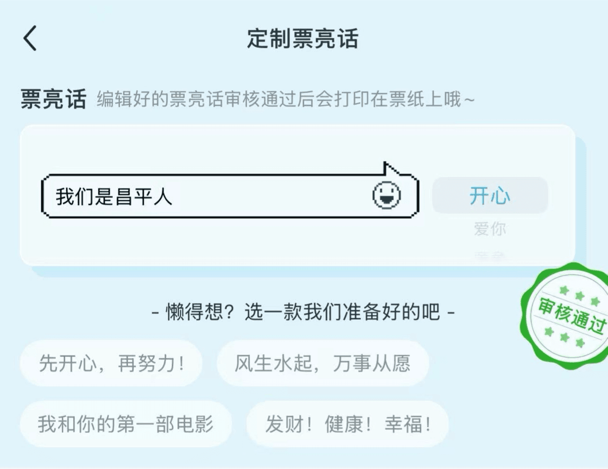This screenshot has width=608, height=469.
Task: Apply the 发财！健康！幸福！ preset chip
Action: coord(348,424)
